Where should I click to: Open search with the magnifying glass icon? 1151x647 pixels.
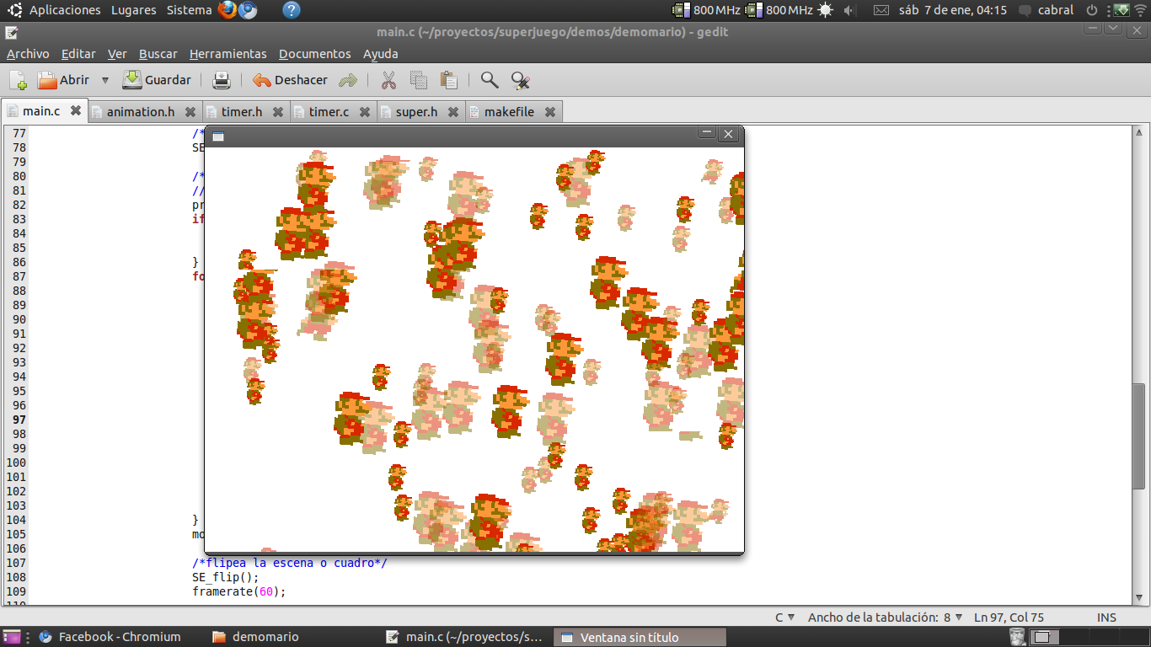(x=490, y=80)
